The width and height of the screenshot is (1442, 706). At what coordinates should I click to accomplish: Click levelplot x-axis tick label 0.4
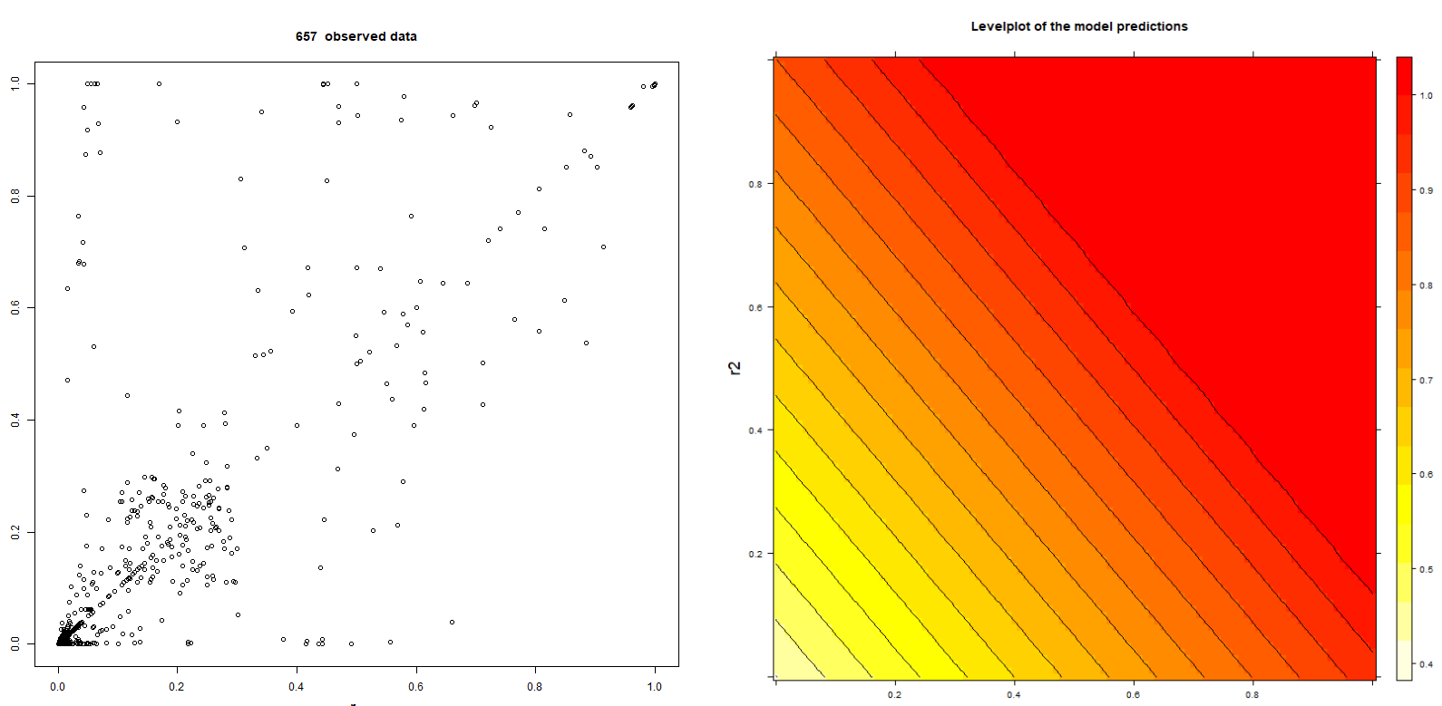click(x=1014, y=695)
